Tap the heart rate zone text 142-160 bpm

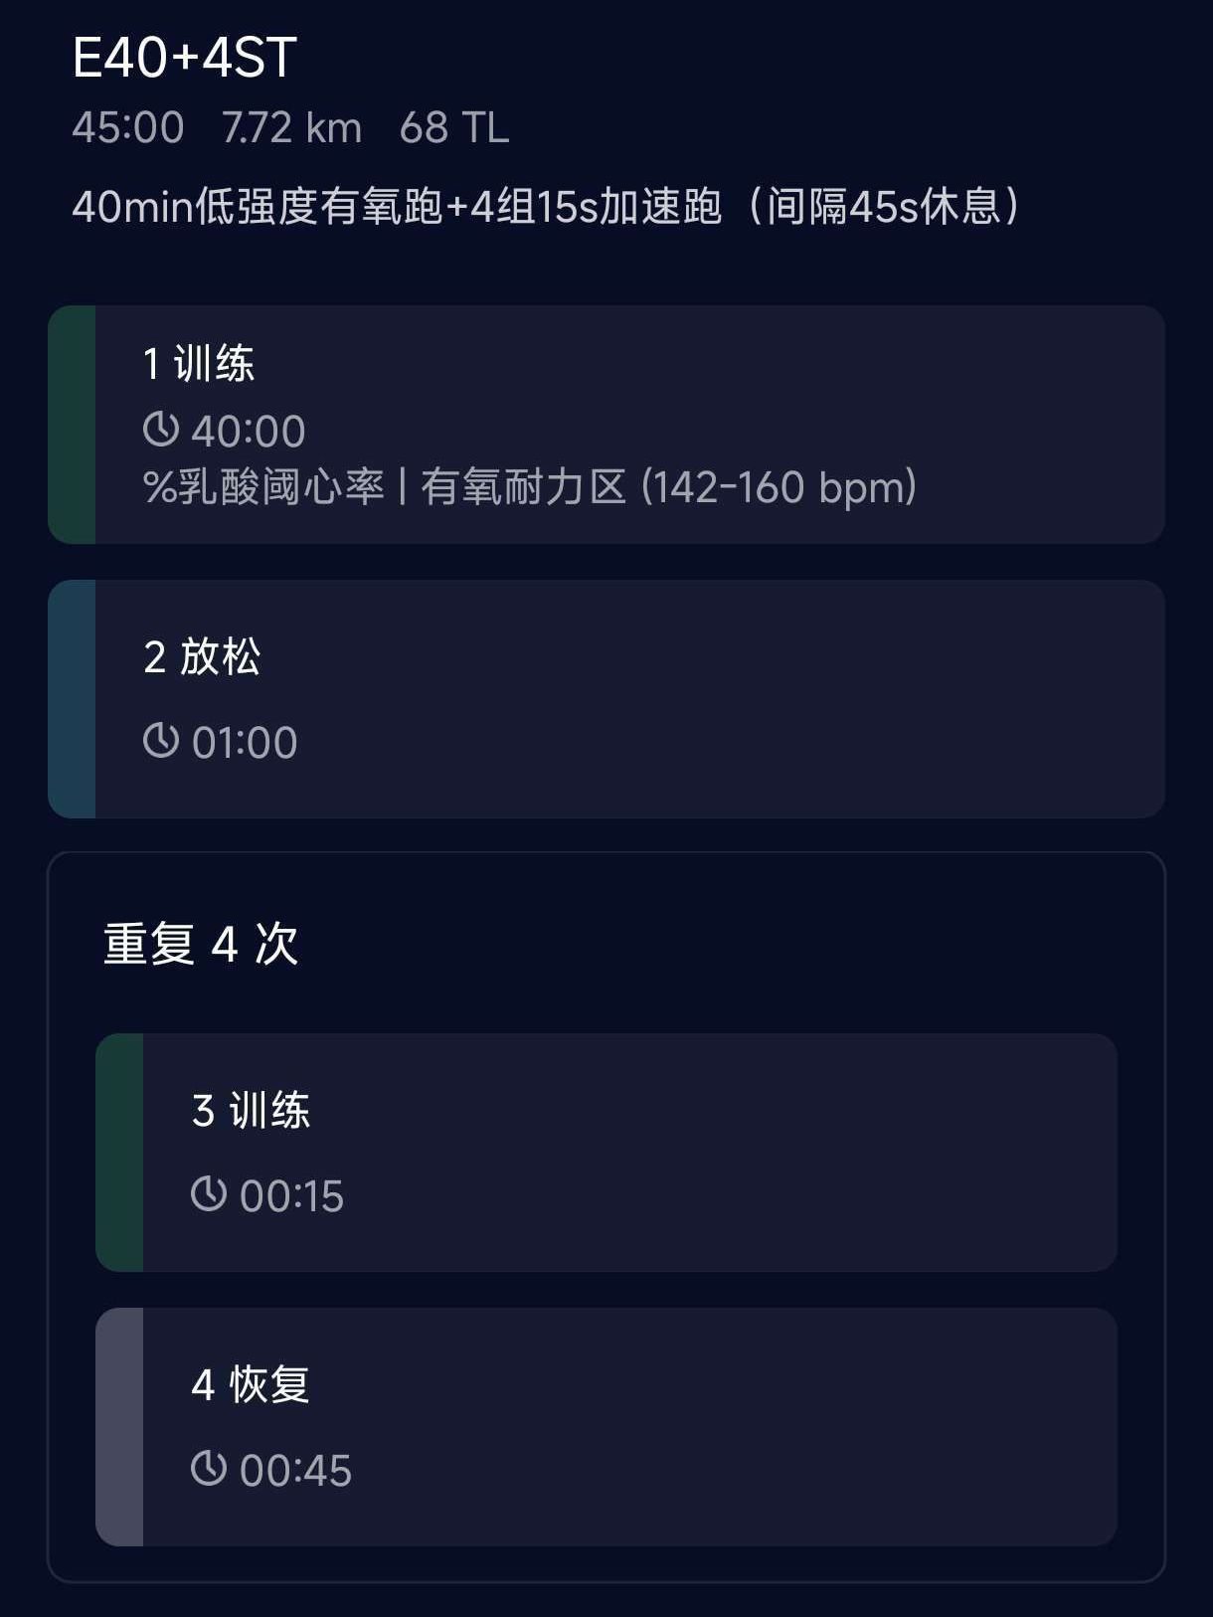(x=780, y=487)
